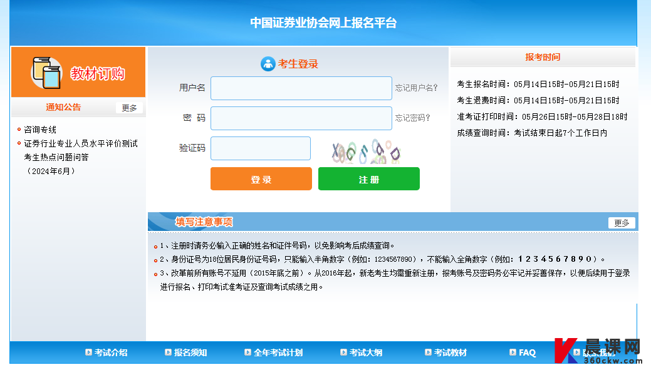Click the 考生登录 user avatar icon
Image resolution: width=651 pixels, height=375 pixels.
[268, 64]
